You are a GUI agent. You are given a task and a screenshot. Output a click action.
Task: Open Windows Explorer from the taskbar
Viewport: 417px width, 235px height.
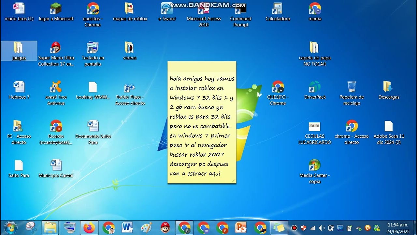click(x=50, y=227)
